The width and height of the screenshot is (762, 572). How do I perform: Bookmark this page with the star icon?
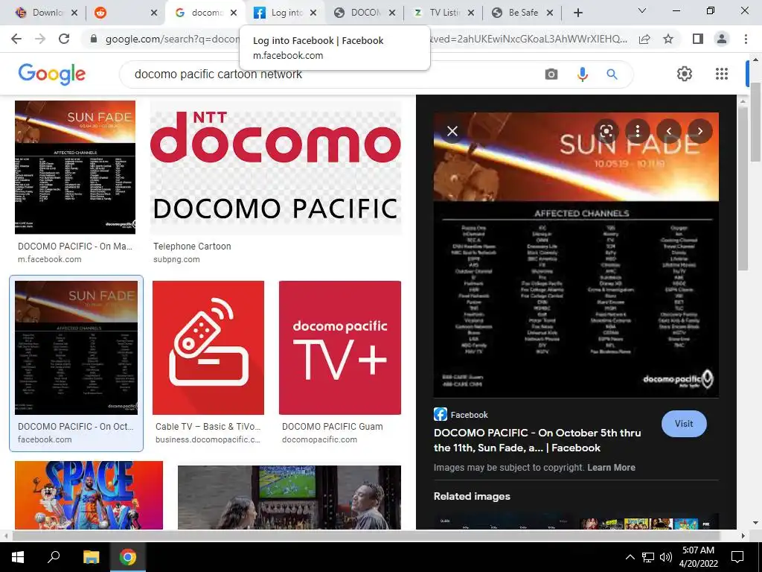click(x=668, y=39)
